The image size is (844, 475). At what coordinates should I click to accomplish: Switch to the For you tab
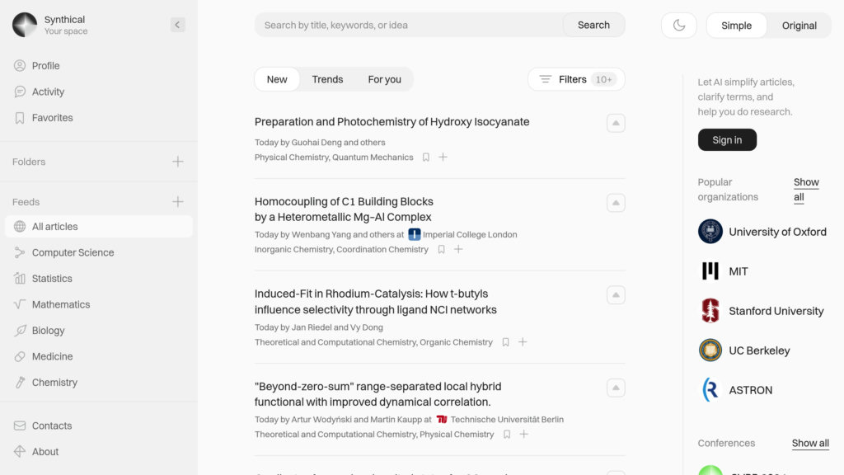[384, 79]
